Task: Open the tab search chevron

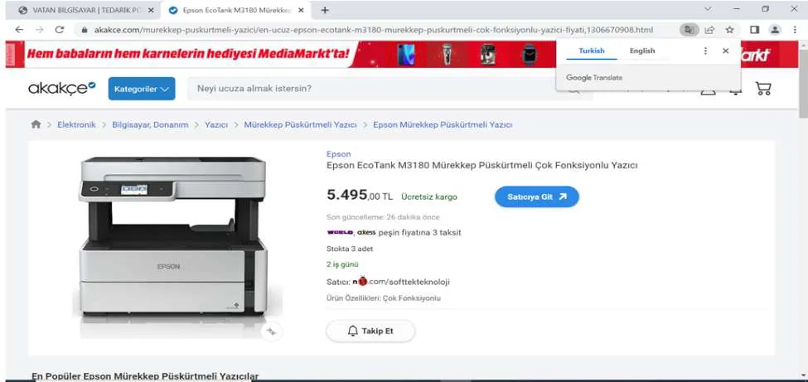Action: pyautogui.click(x=708, y=9)
